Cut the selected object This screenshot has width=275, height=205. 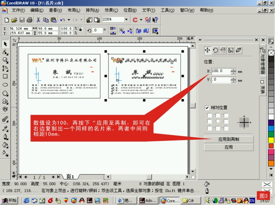[38, 20]
